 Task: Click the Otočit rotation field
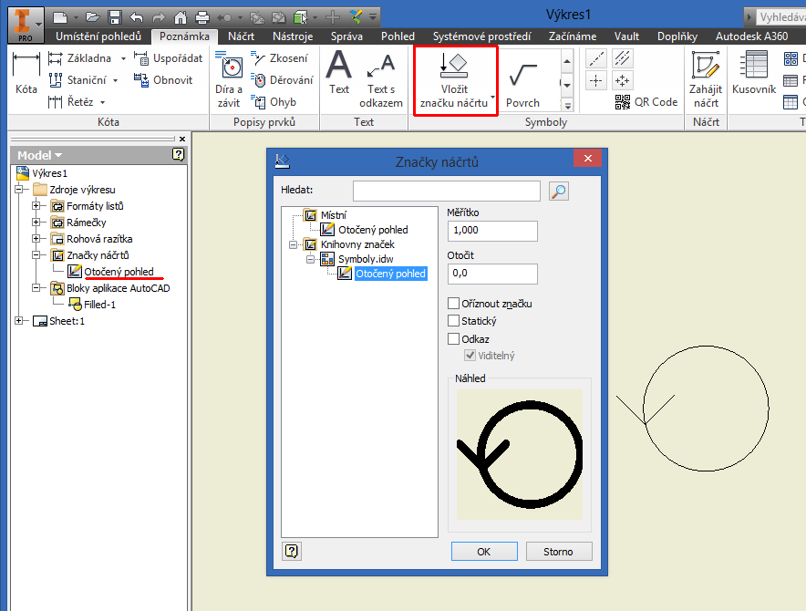(492, 274)
